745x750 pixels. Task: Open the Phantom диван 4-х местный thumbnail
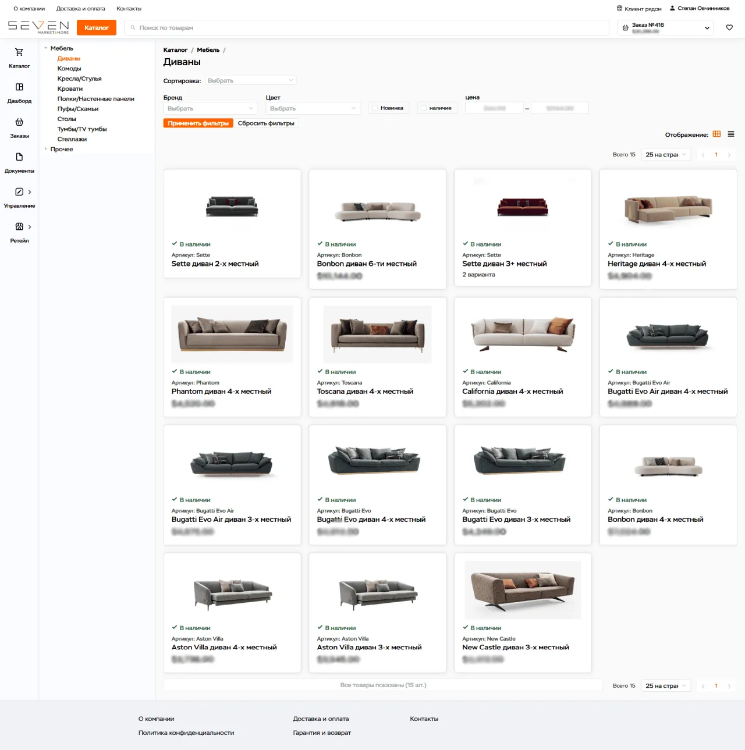tap(232, 335)
